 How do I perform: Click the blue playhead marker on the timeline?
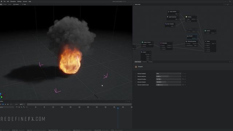[x=118, y=108]
